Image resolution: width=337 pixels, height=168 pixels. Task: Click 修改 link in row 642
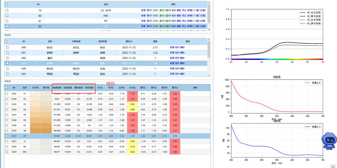(177, 58)
